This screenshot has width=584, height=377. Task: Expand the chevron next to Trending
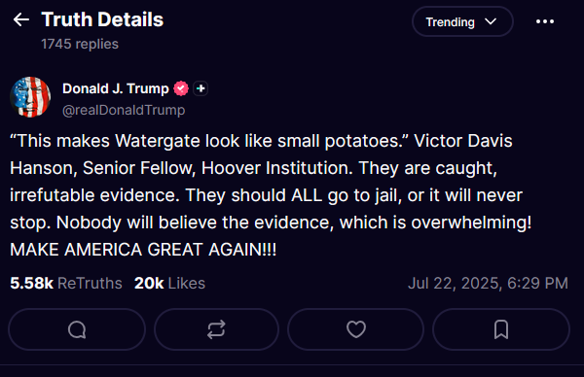coord(491,21)
